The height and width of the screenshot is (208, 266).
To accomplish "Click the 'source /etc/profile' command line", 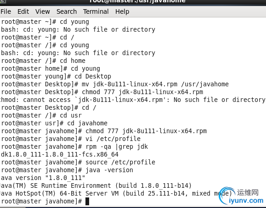I will 78,162.
